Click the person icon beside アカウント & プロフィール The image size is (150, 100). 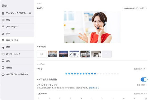coord(3,13)
